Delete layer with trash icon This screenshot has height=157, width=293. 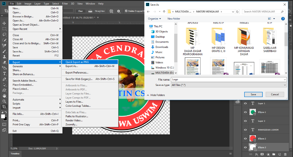(x=285, y=154)
